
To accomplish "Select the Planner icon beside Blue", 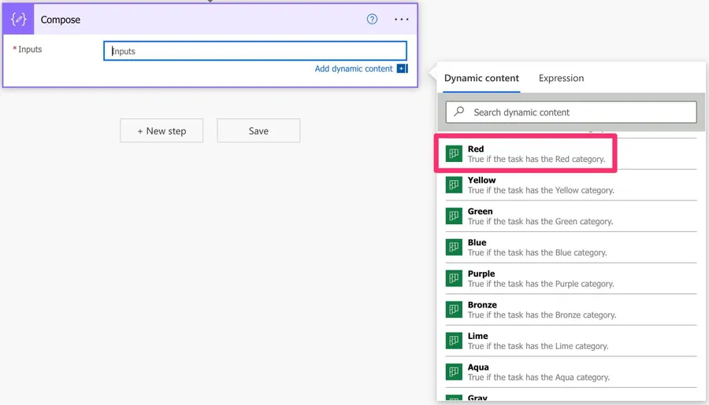I will point(454,247).
